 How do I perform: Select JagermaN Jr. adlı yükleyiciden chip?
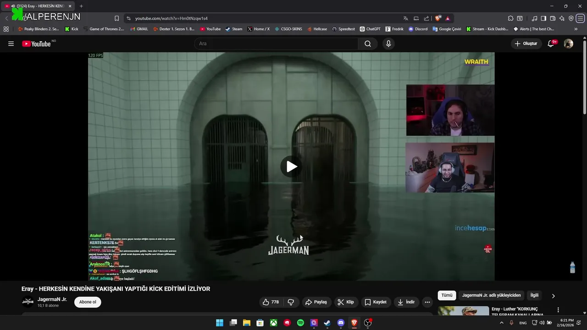[491, 296]
